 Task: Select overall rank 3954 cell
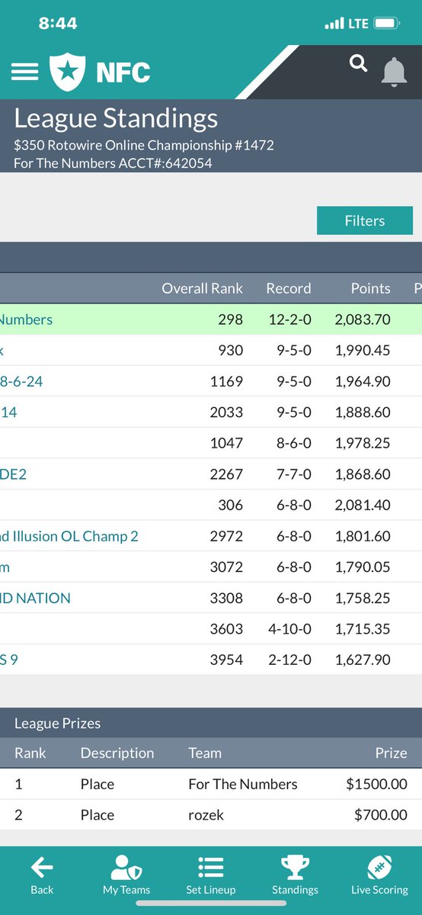[x=226, y=660]
